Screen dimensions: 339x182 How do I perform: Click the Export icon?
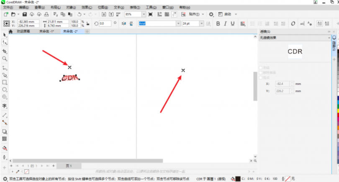click(x=111, y=14)
